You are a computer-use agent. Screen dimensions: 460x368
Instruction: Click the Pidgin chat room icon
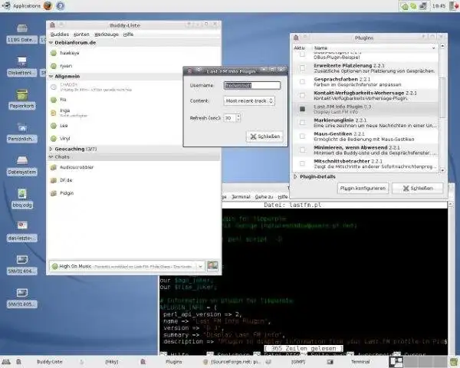tap(54, 193)
